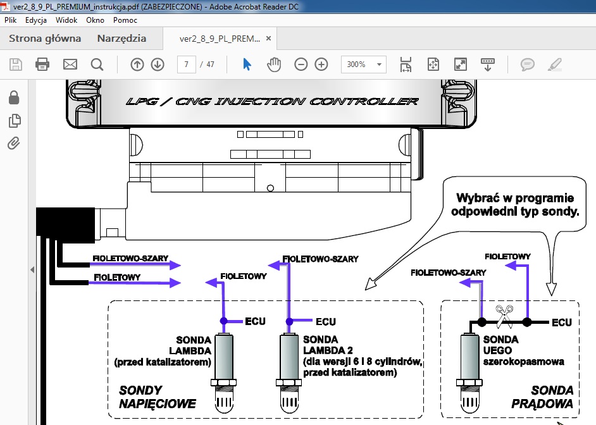Open the Find text magnifier icon
The image size is (596, 425).
(97, 64)
